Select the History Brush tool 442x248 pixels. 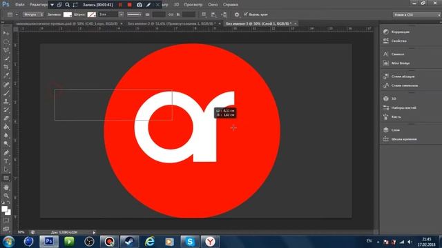point(6,110)
